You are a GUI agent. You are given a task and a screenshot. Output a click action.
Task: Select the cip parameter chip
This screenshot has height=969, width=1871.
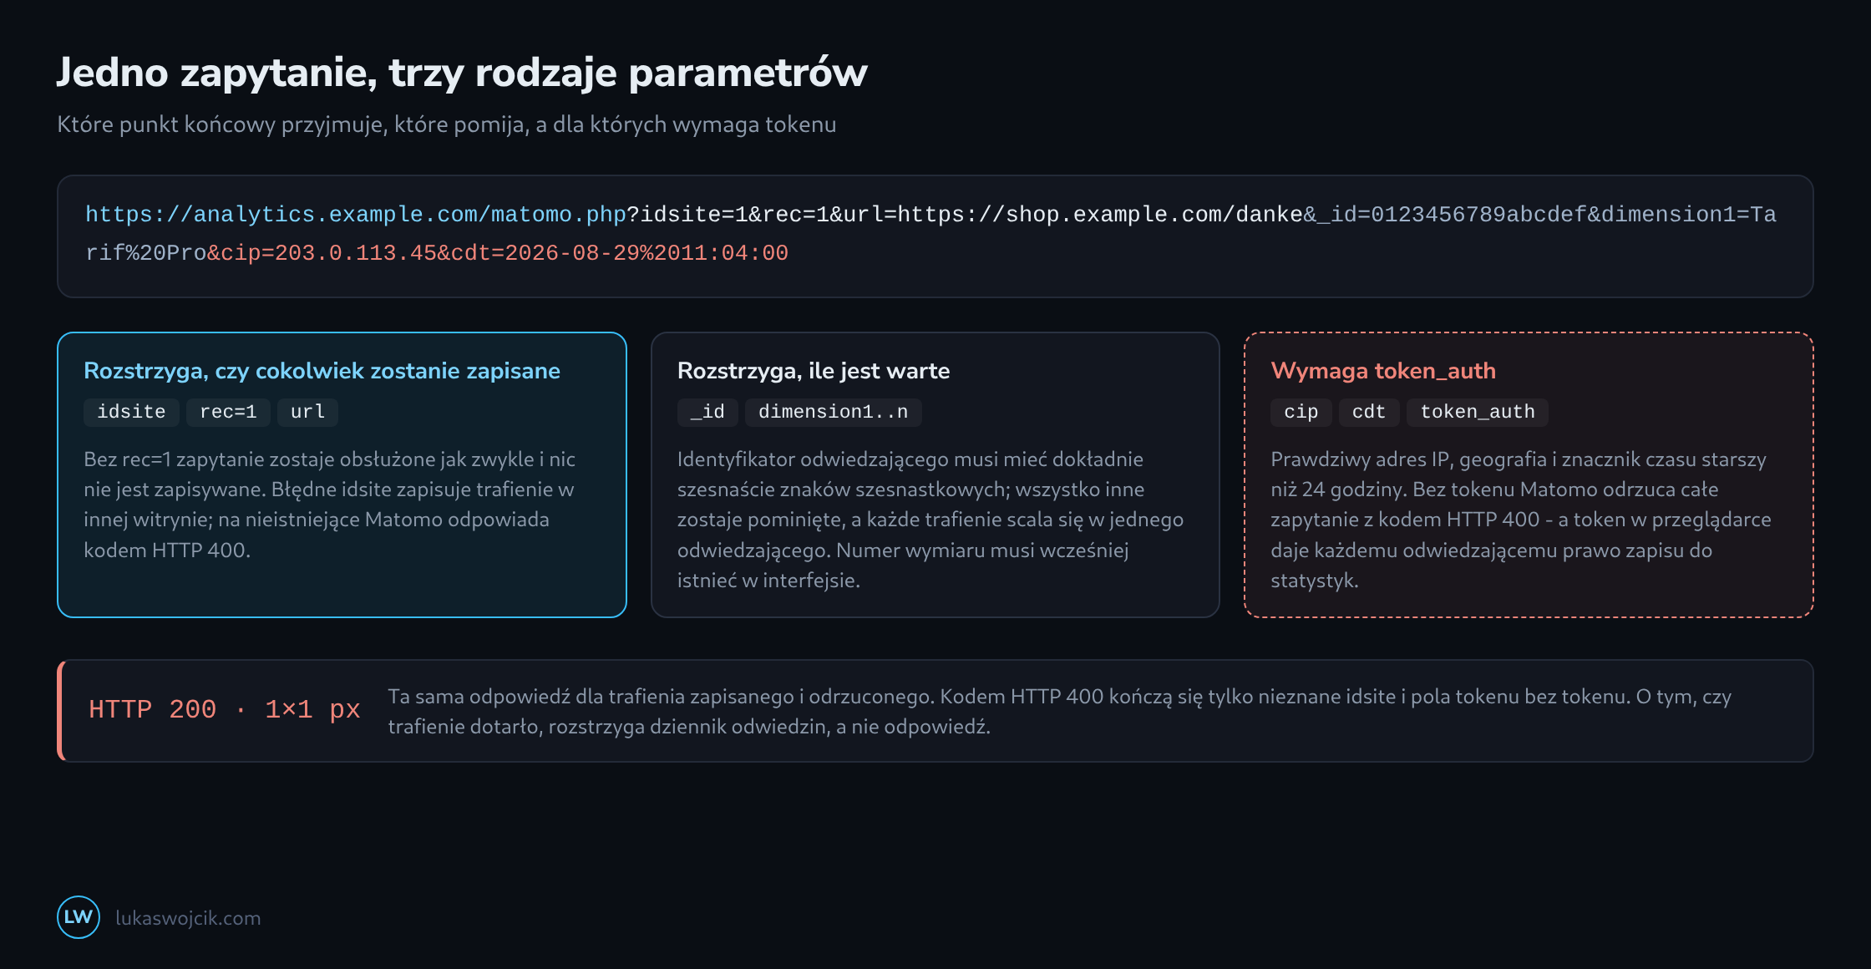click(x=1301, y=412)
